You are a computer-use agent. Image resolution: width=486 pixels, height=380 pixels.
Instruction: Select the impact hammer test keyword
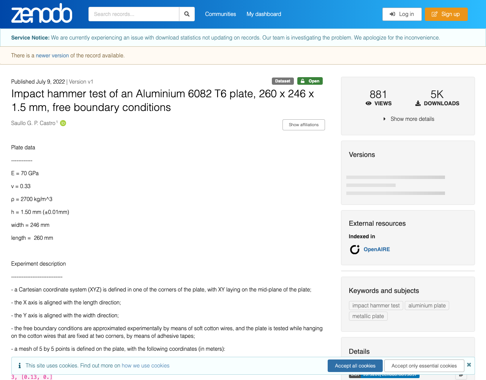376,306
